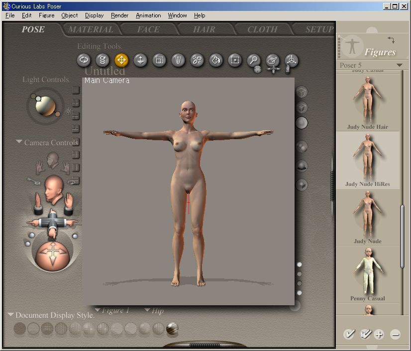
Task: Switch to the HAIR room tab
Action: (x=204, y=29)
